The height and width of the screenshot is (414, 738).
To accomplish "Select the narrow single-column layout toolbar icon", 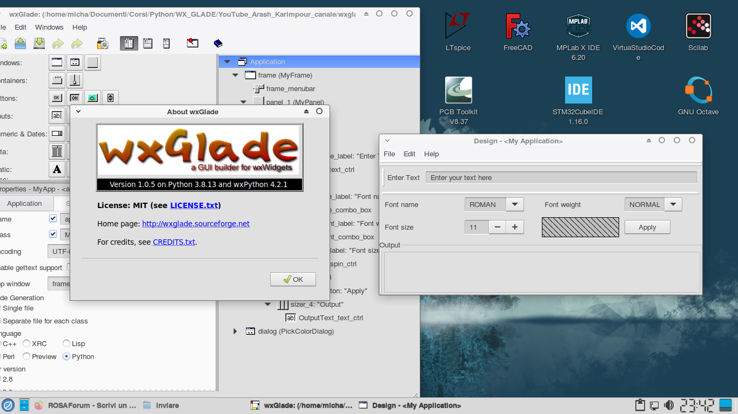I will pyautogui.click(x=166, y=44).
